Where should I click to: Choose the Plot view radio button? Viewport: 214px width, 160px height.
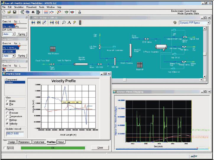[7, 104]
